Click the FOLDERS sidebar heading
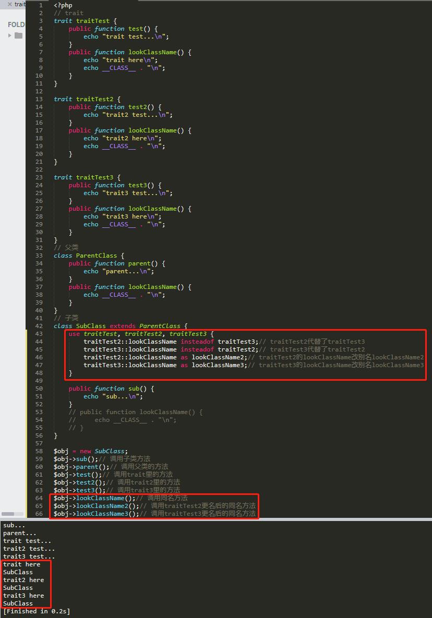The width and height of the screenshot is (432, 618). pos(16,25)
